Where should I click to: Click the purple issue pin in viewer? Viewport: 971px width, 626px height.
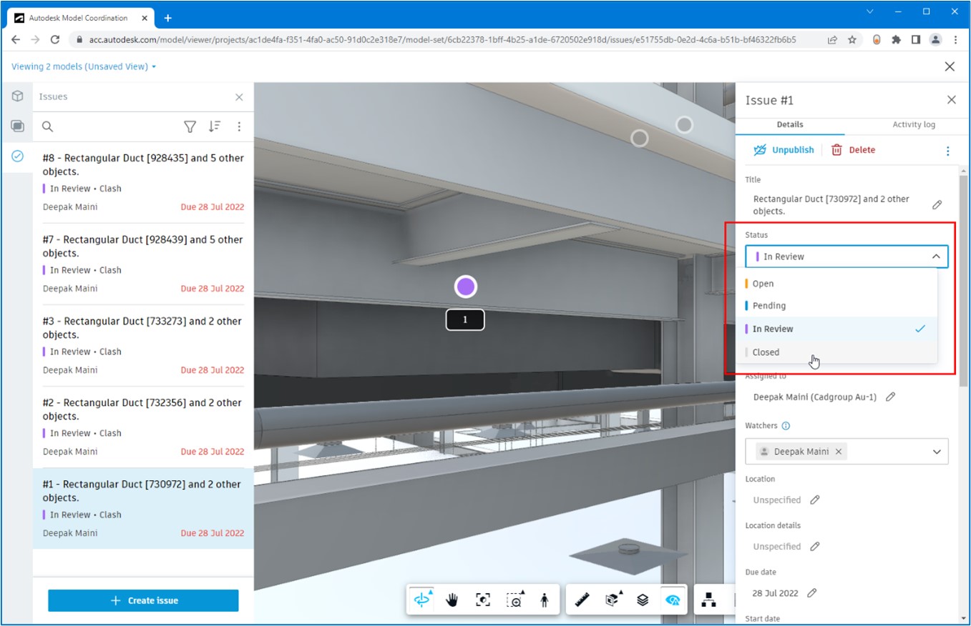click(466, 287)
